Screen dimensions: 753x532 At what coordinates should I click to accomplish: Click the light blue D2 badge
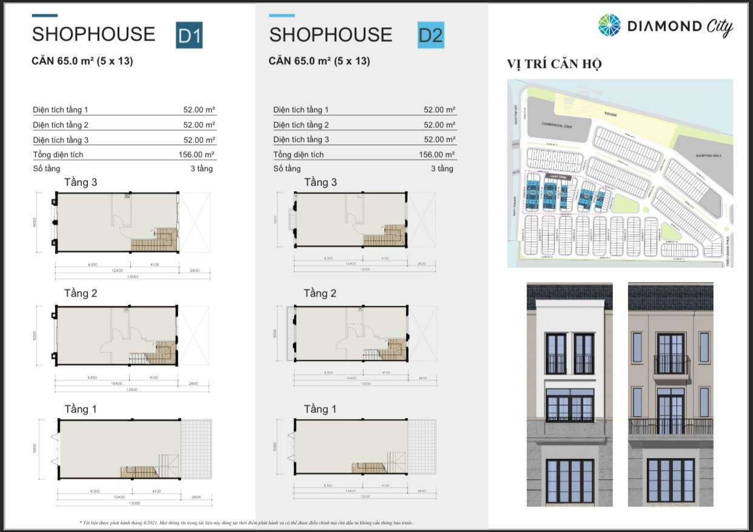click(x=430, y=35)
